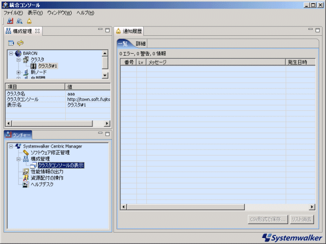Screen dimensions: 326x244
Task: Select the 資源配付の操作 launcher item
Action: (x=47, y=178)
